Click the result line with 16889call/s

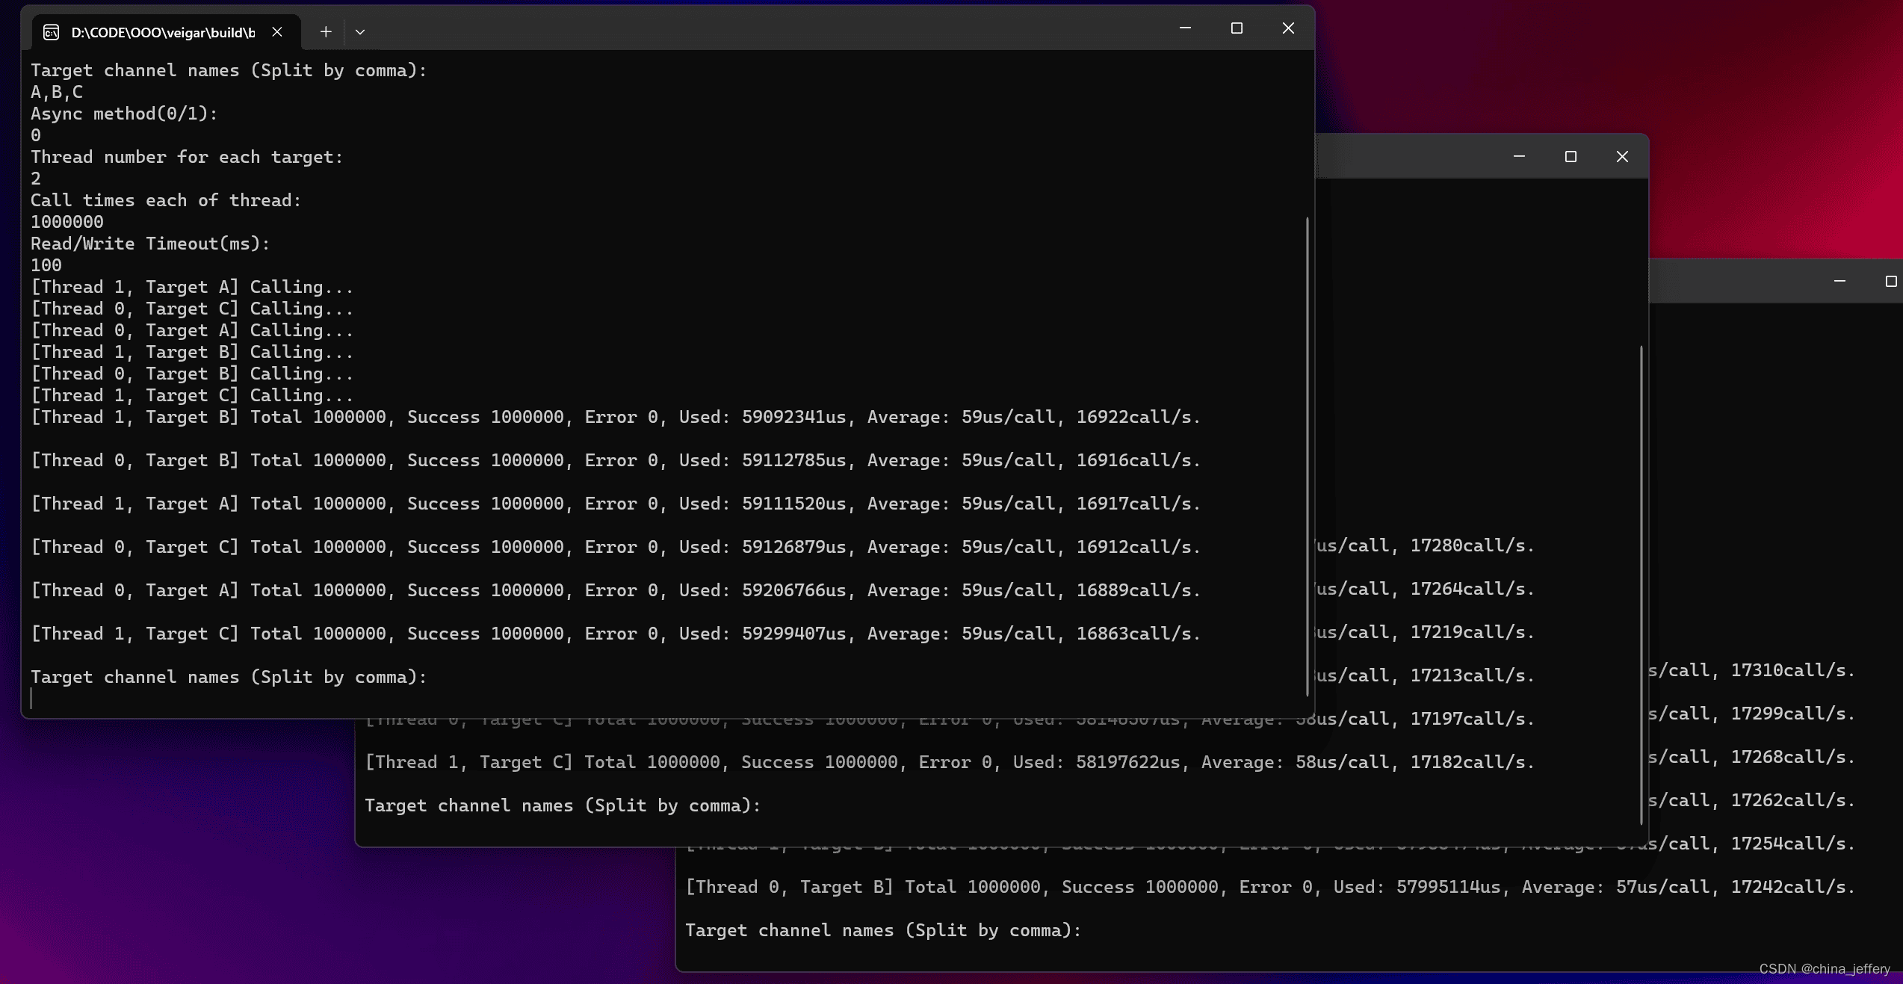[x=616, y=590]
